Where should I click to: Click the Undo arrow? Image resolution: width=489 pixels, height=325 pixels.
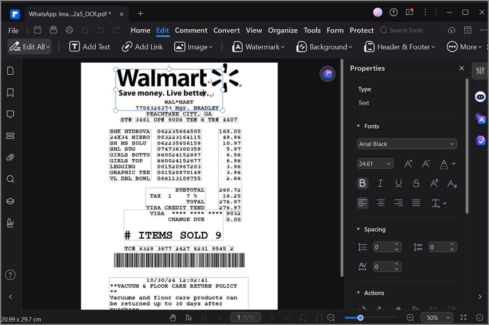click(x=101, y=30)
